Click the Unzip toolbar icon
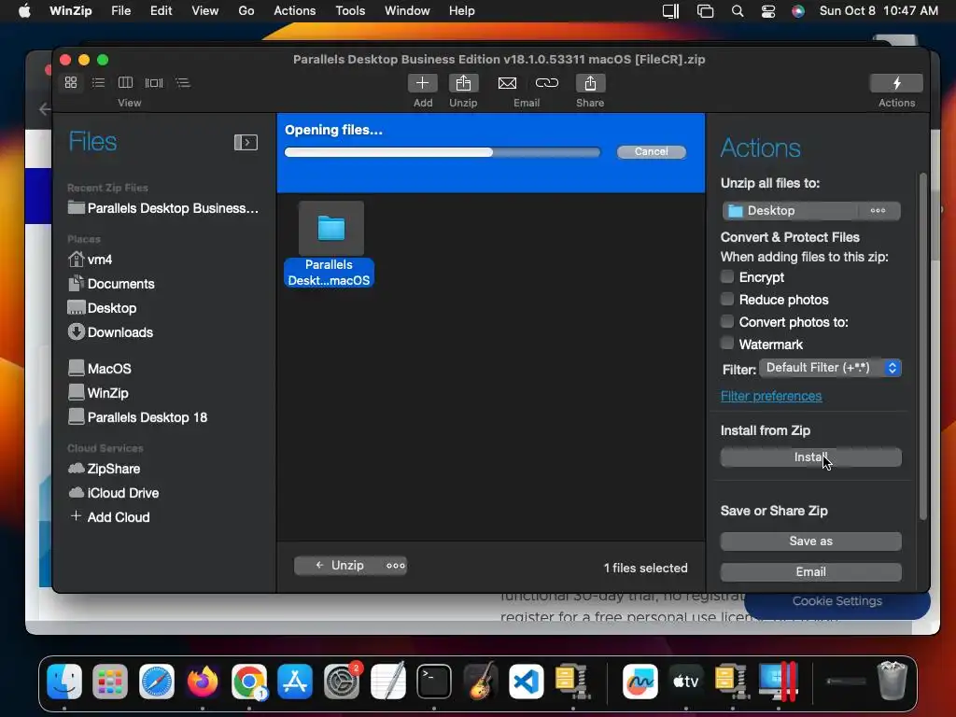The height and width of the screenshot is (717, 956). coord(463,83)
